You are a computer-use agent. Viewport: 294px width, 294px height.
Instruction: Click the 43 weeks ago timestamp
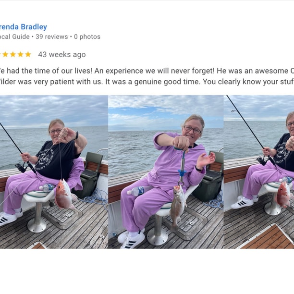62,55
